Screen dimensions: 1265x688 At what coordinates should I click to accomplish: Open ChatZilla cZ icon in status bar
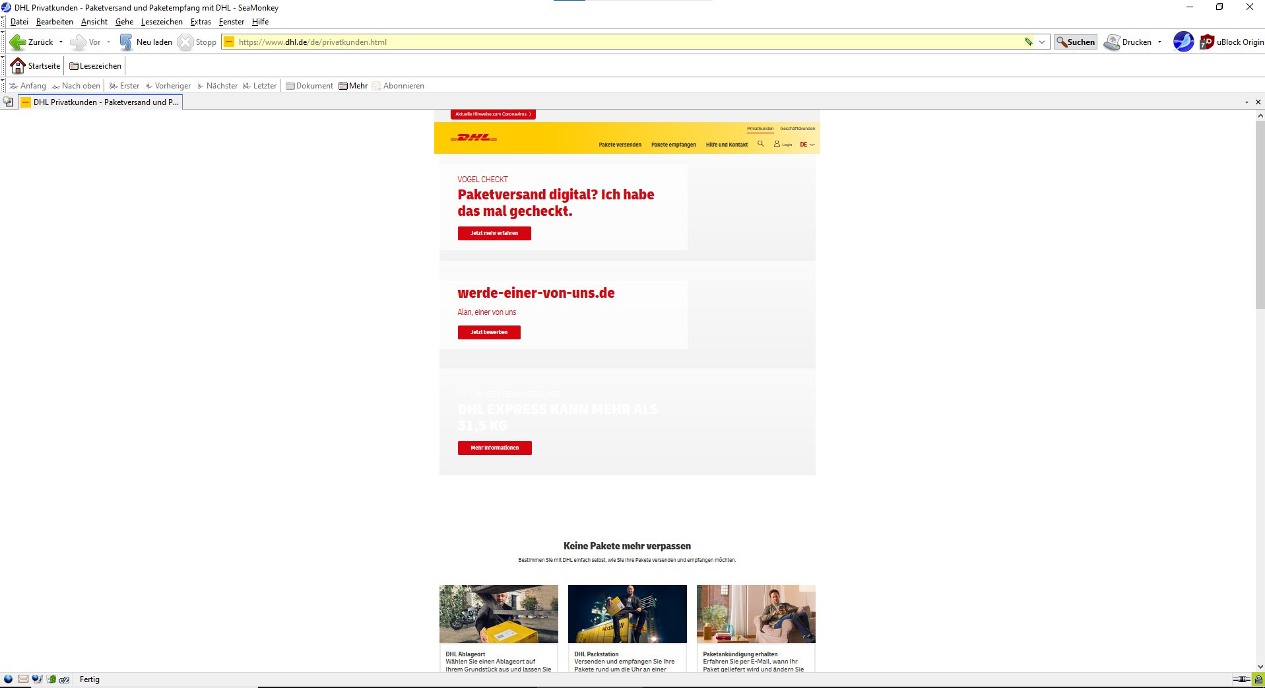tap(65, 679)
